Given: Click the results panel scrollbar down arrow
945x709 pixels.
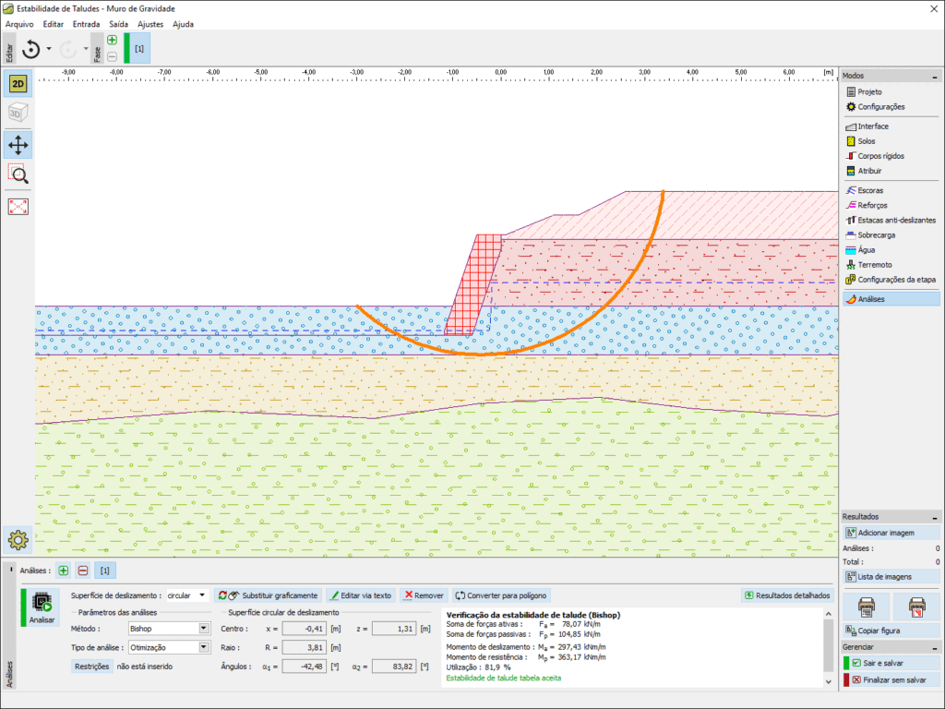Looking at the screenshot, I should pos(829,681).
